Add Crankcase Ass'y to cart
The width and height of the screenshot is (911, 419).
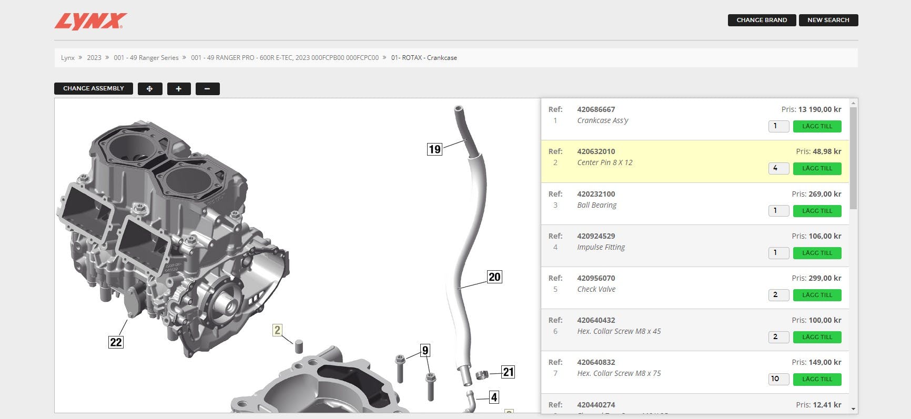(817, 126)
